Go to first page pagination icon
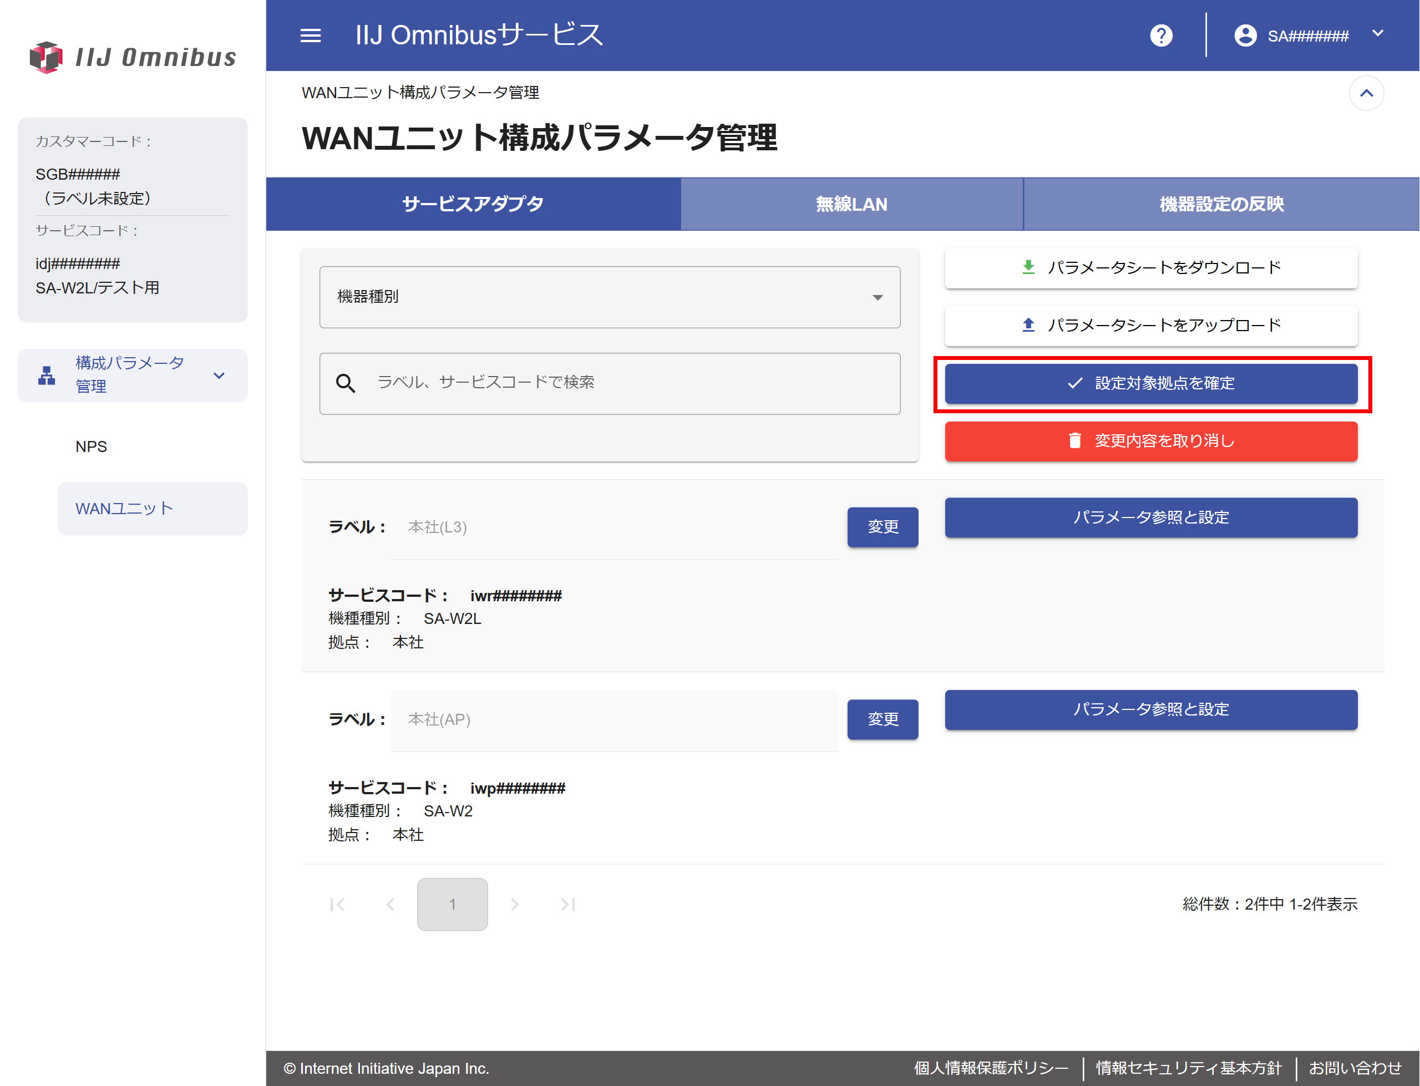 click(x=337, y=904)
